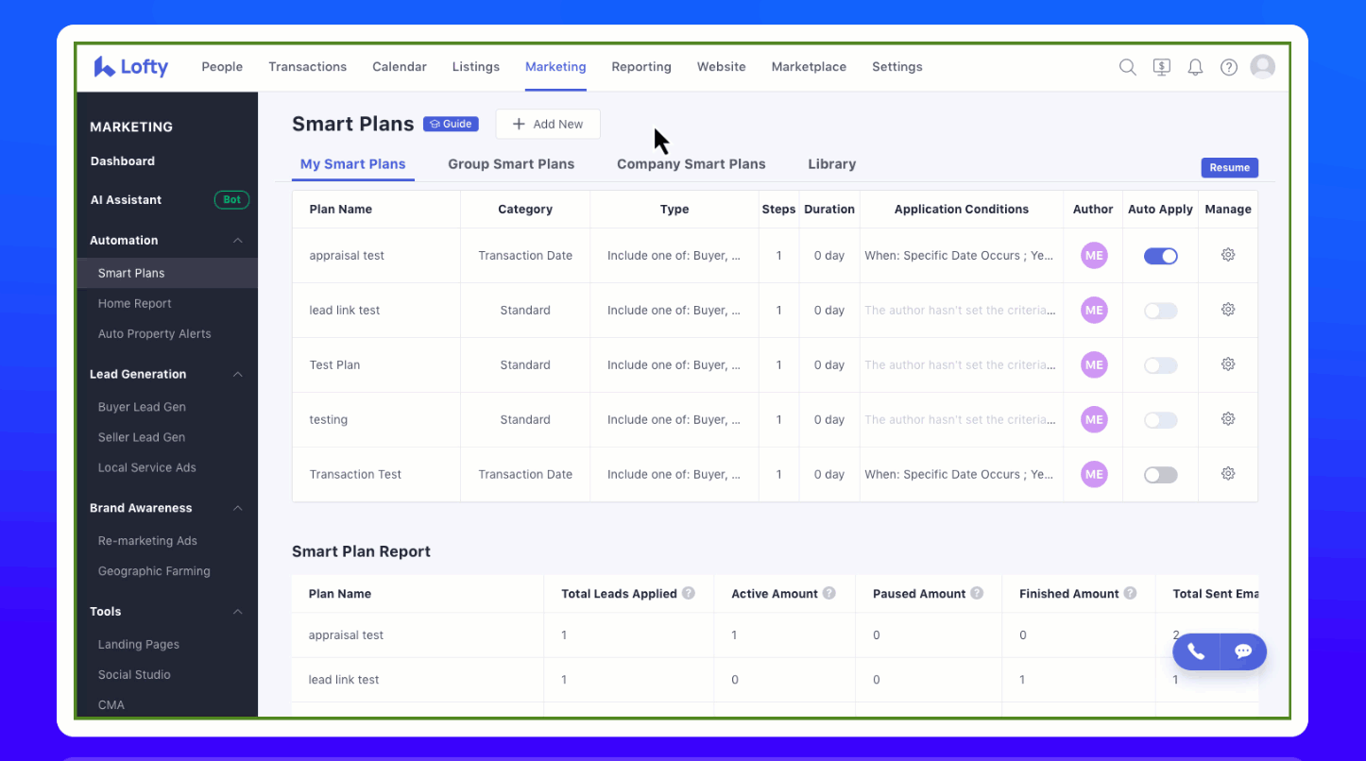This screenshot has width=1366, height=761.
Task: Open gear settings for appraisal test plan
Action: 1228,255
